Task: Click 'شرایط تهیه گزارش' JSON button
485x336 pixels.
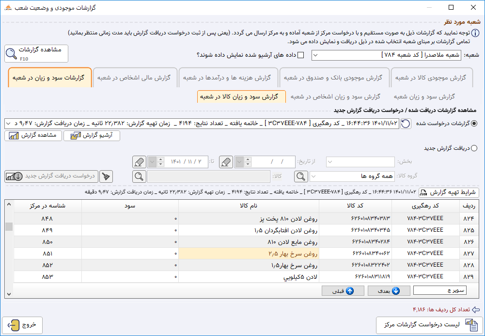Action: [x=449, y=192]
